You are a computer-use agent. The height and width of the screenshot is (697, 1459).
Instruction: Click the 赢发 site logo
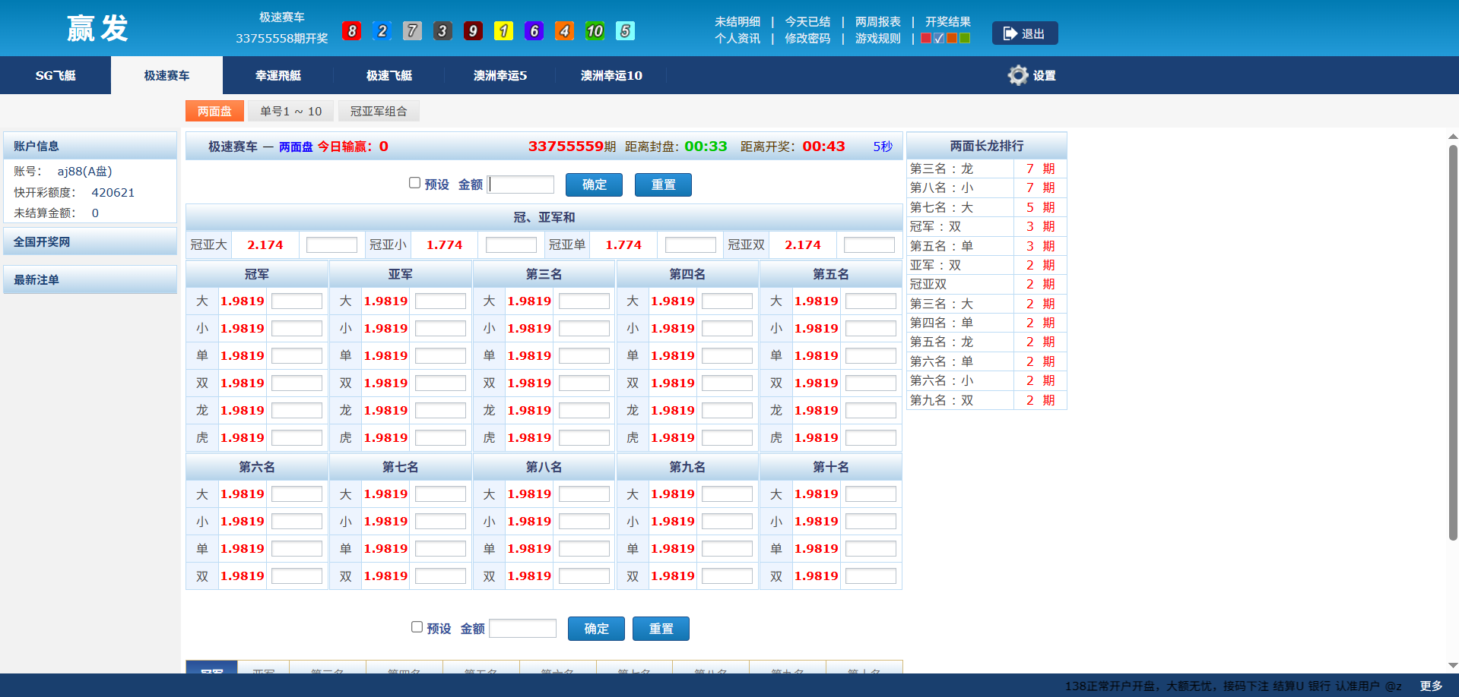pos(97,29)
